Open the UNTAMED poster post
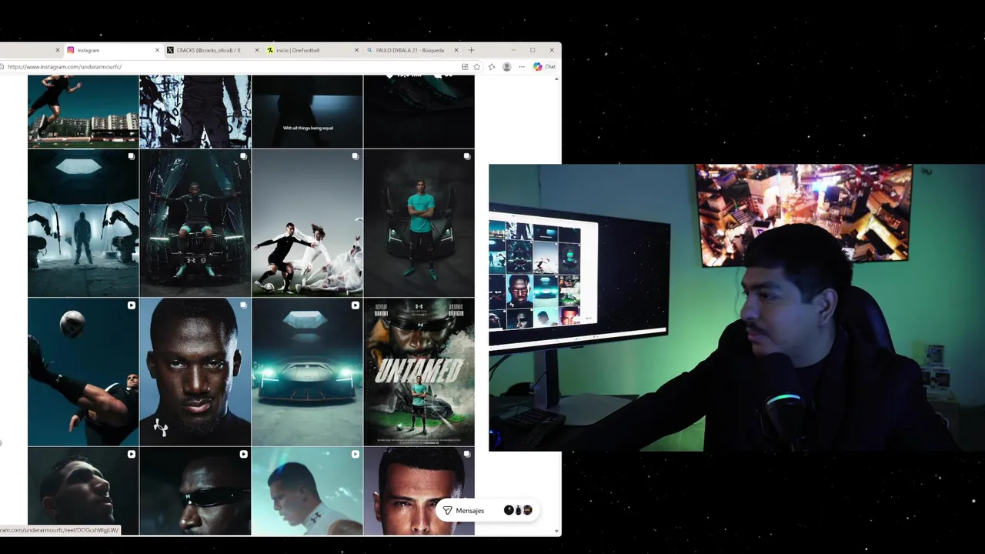The height and width of the screenshot is (554, 985). pos(419,372)
